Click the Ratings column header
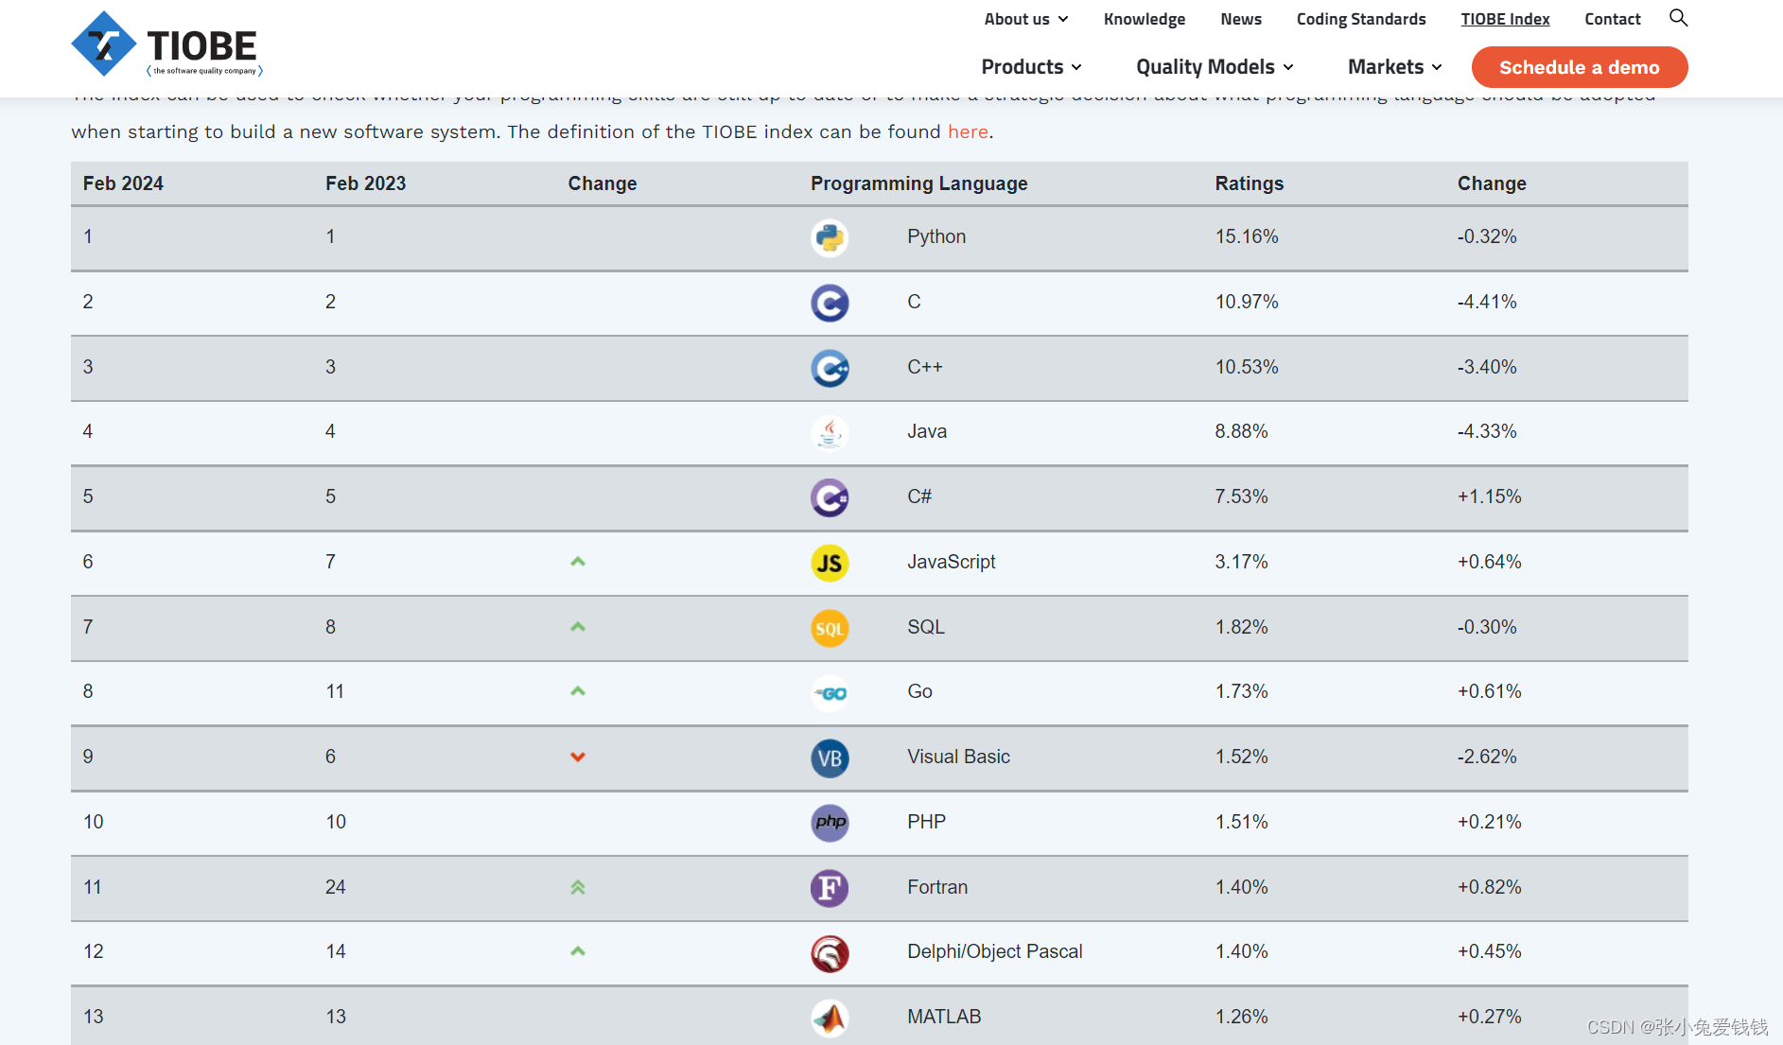 [x=1250, y=183]
